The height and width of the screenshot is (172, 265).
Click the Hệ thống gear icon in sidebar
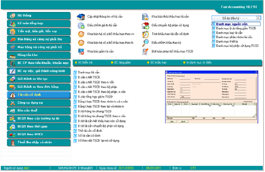pyautogui.click(x=13, y=16)
